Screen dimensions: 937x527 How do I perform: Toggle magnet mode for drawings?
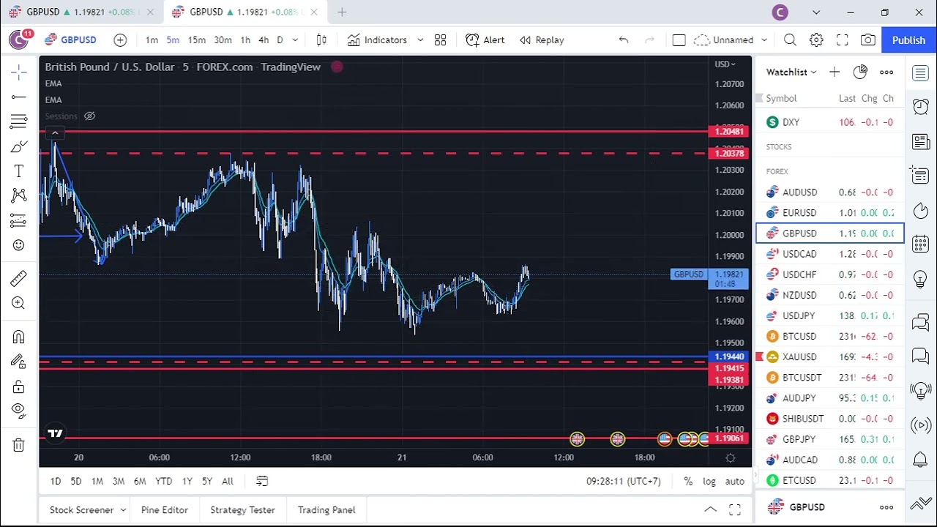click(x=19, y=337)
